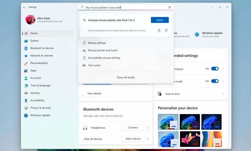The height and width of the screenshot is (151, 251).
Task: Click the Headphones device icon
Action: pyautogui.click(x=85, y=128)
